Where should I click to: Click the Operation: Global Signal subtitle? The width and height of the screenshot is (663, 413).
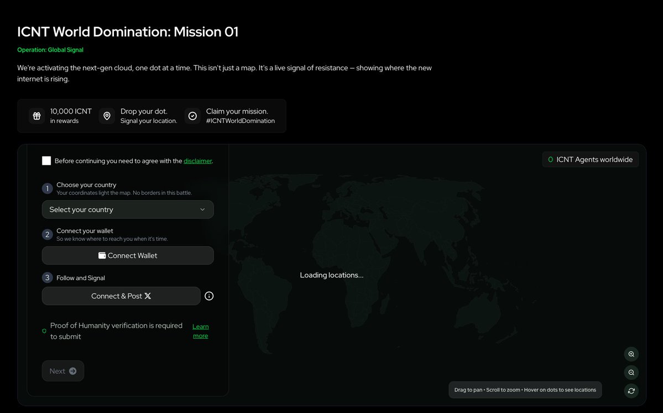pyautogui.click(x=50, y=50)
